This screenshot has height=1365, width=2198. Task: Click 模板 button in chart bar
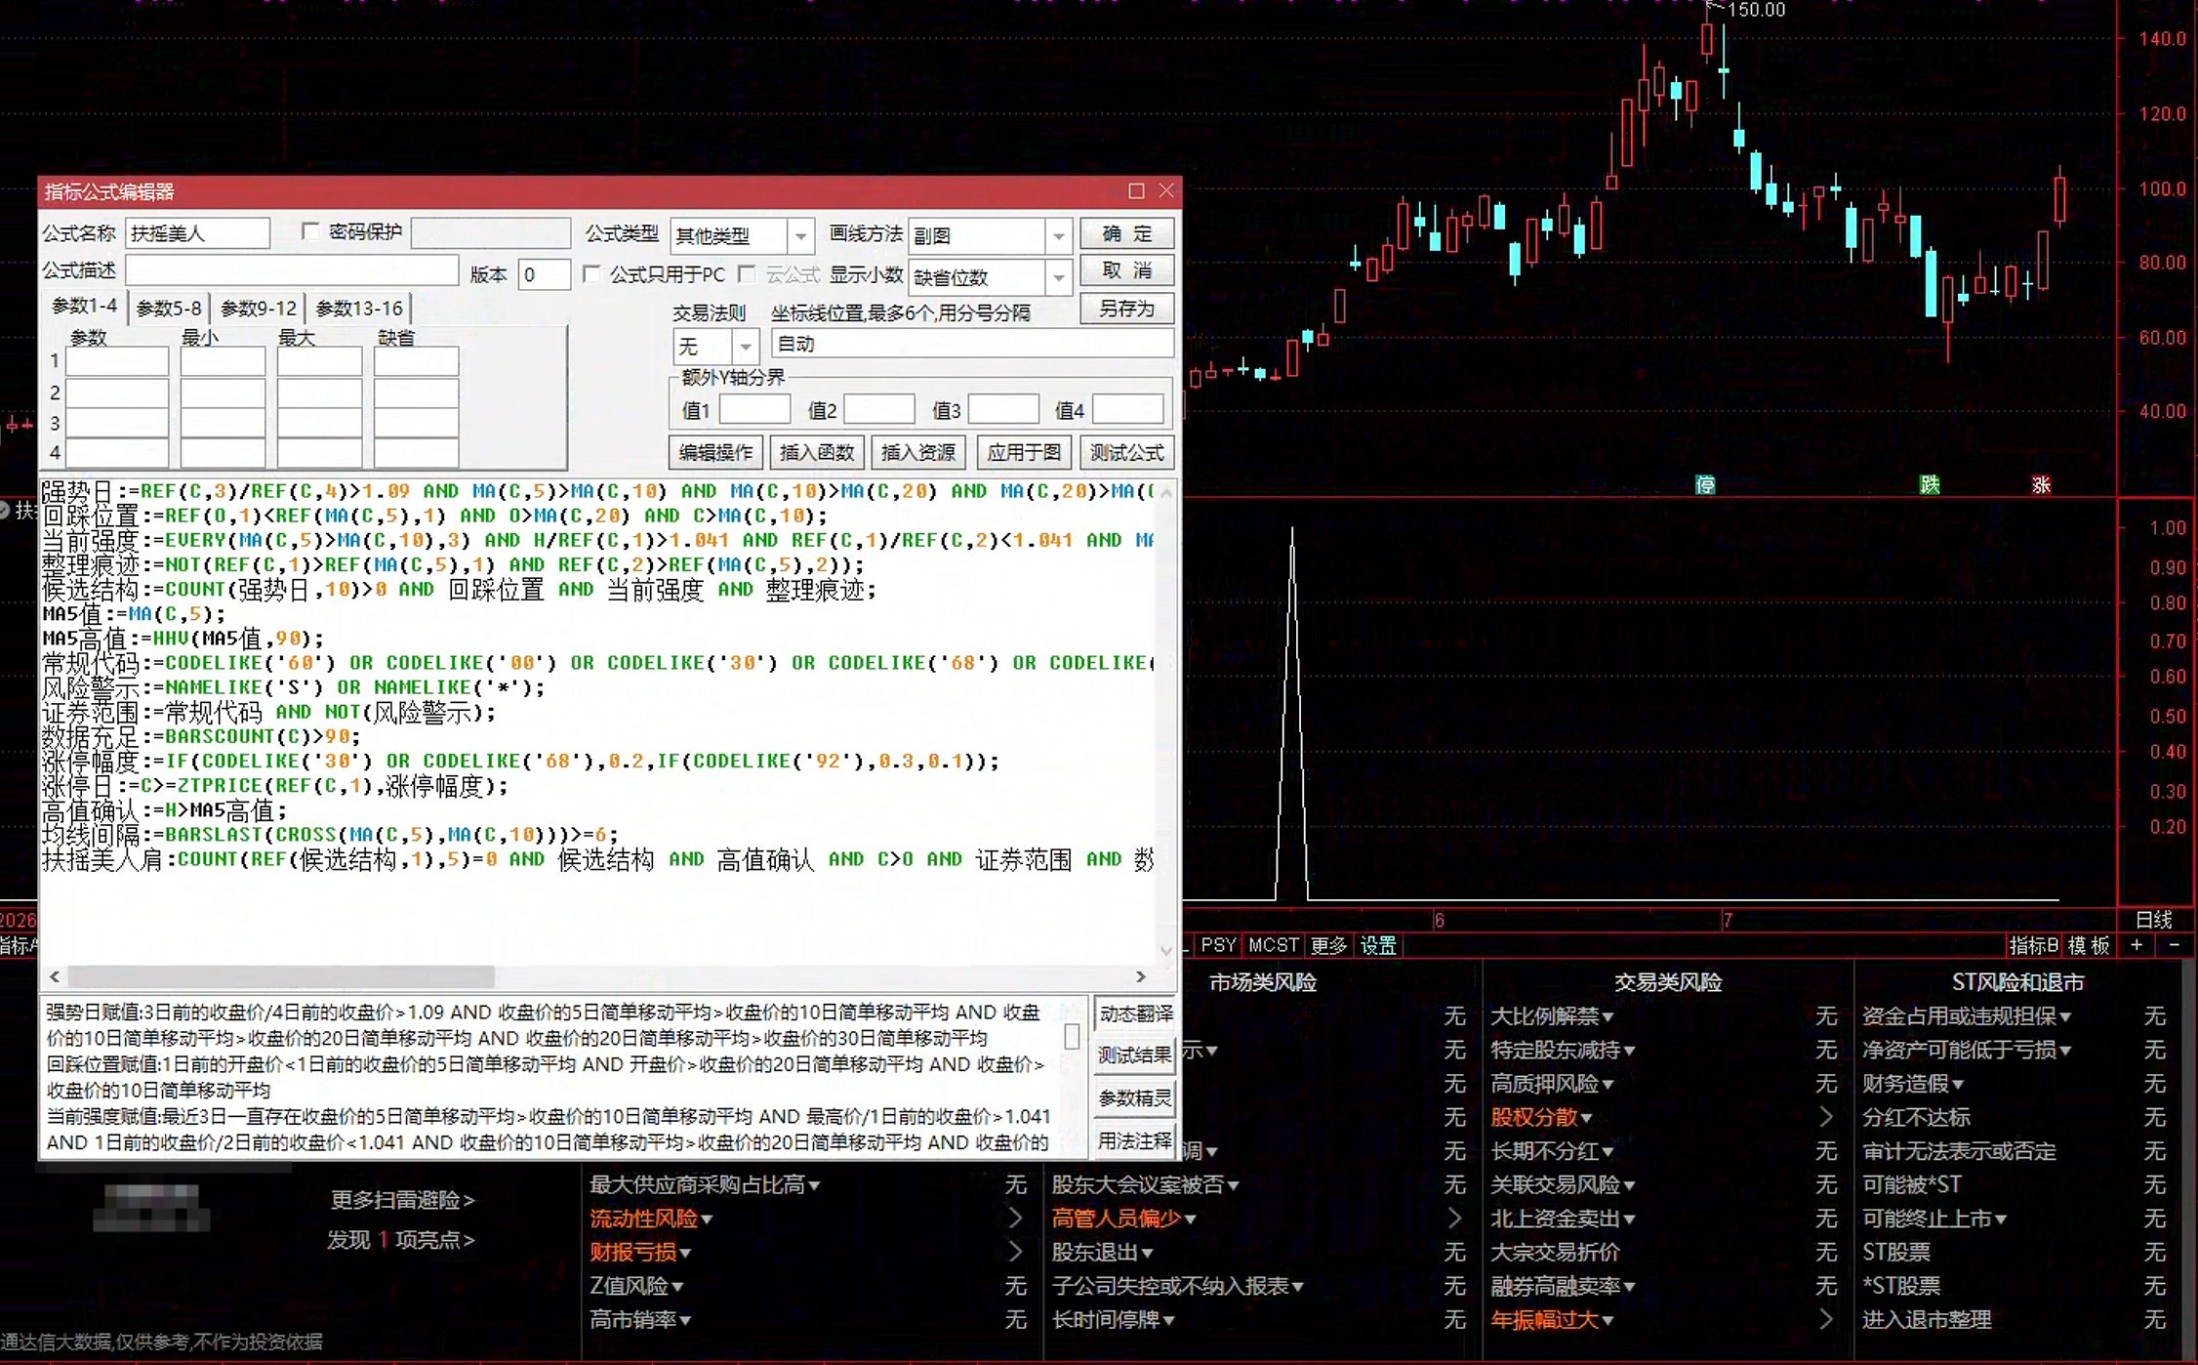2089,945
